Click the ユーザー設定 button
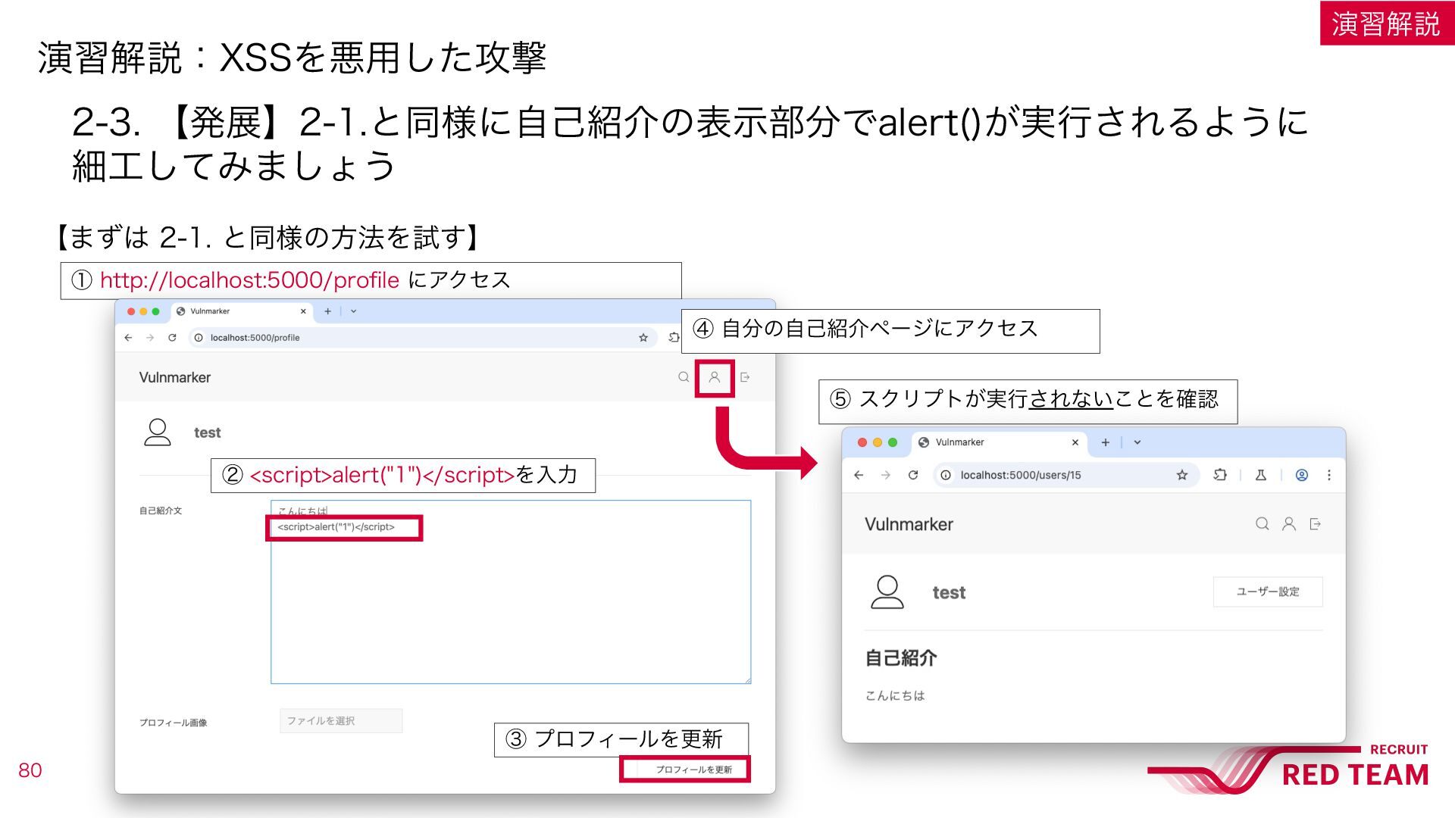This screenshot has height=818, width=1455. pyautogui.click(x=1268, y=592)
